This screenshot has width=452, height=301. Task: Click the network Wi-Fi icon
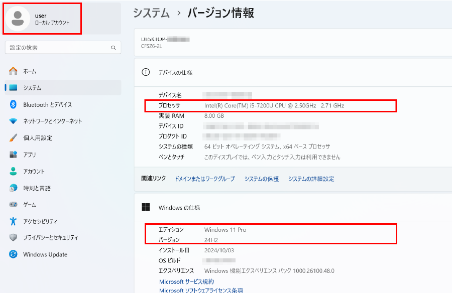tap(13, 121)
